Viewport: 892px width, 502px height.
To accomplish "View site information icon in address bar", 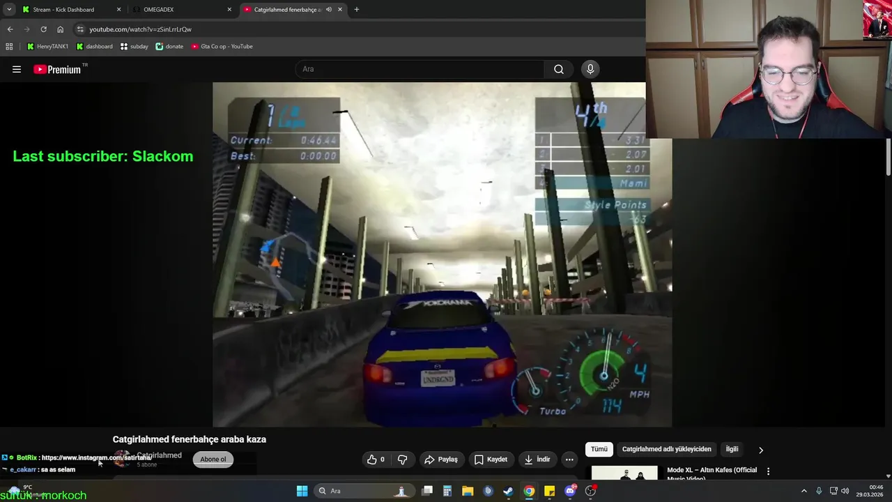I will click(x=80, y=29).
